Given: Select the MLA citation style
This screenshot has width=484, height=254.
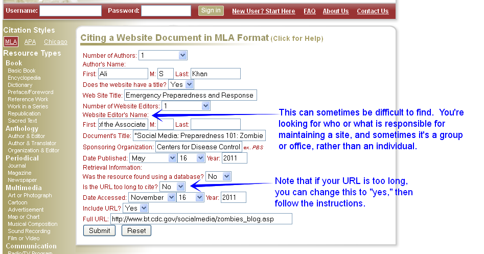Looking at the screenshot, I should (x=11, y=42).
